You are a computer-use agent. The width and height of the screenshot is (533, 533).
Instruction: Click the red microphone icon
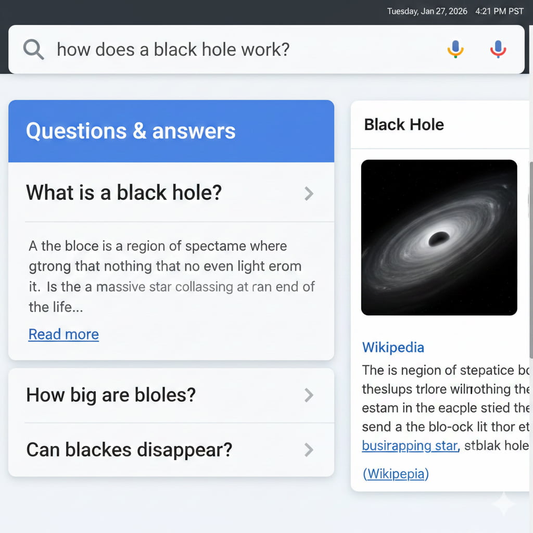point(498,48)
